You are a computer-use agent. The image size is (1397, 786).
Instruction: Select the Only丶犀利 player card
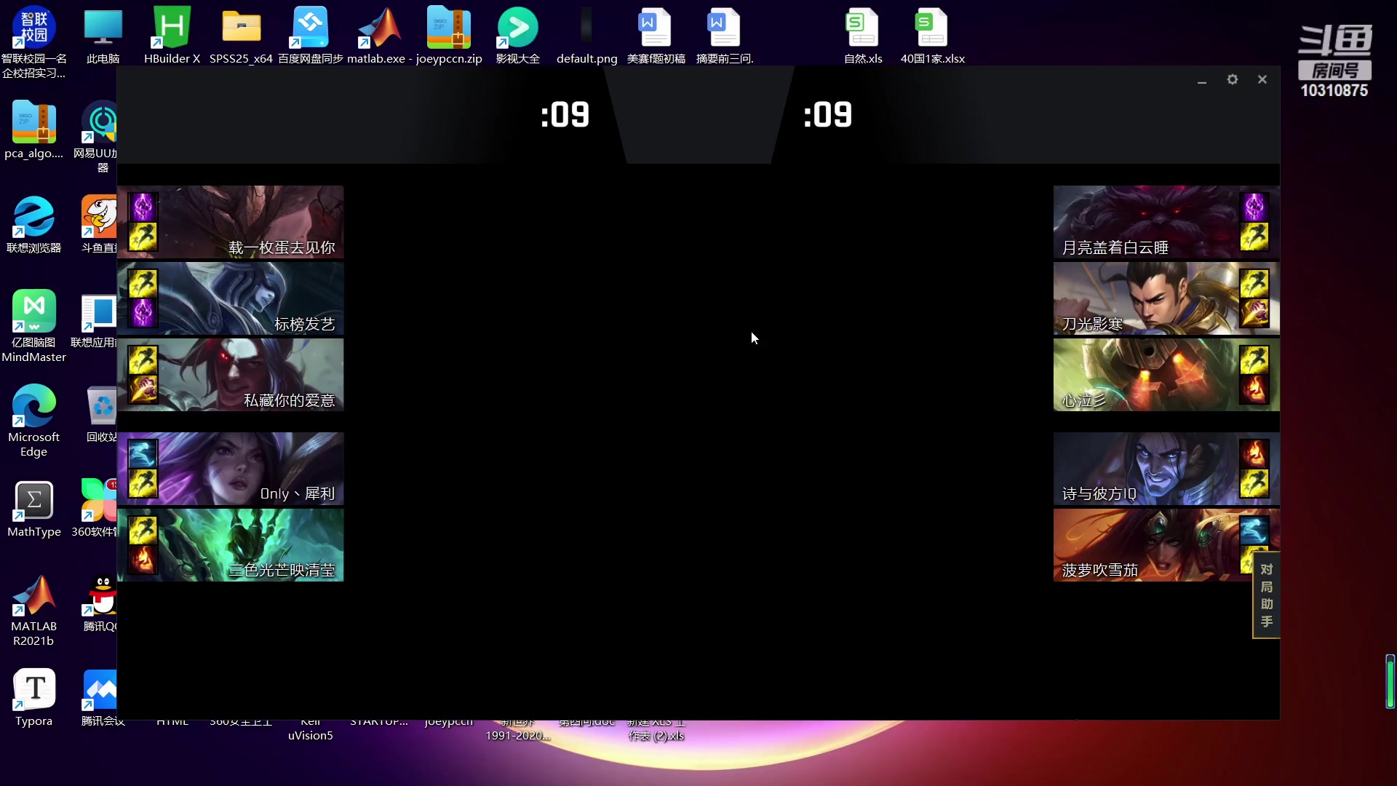[230, 469]
